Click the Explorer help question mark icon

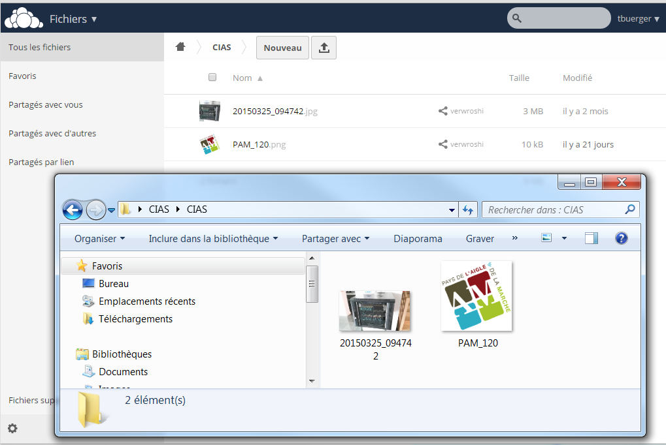click(x=622, y=239)
